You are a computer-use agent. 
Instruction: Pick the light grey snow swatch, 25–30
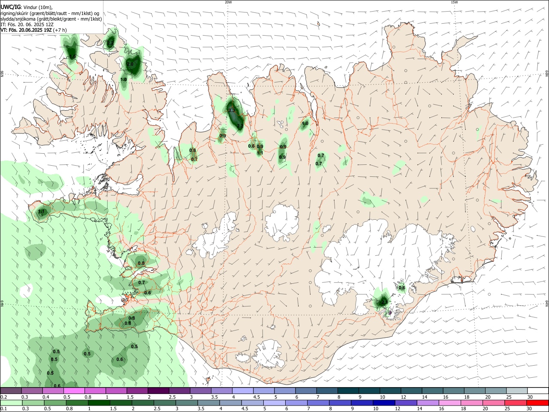(517, 391)
